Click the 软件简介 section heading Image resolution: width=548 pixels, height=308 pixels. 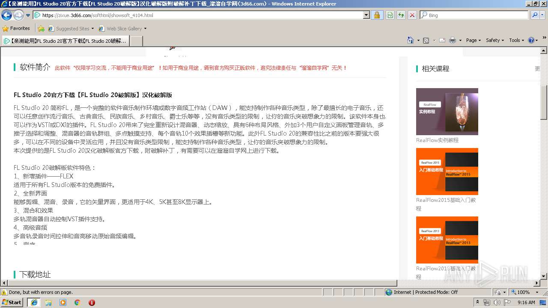click(35, 67)
